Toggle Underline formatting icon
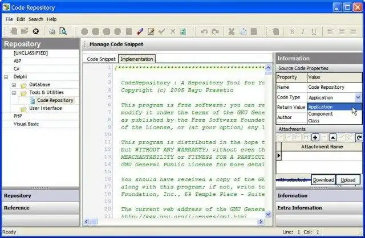Image resolution: width=365 pixels, height=238 pixels. click(x=314, y=32)
